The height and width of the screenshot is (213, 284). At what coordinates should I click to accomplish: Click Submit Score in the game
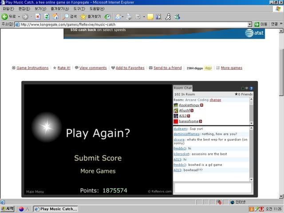(98, 158)
